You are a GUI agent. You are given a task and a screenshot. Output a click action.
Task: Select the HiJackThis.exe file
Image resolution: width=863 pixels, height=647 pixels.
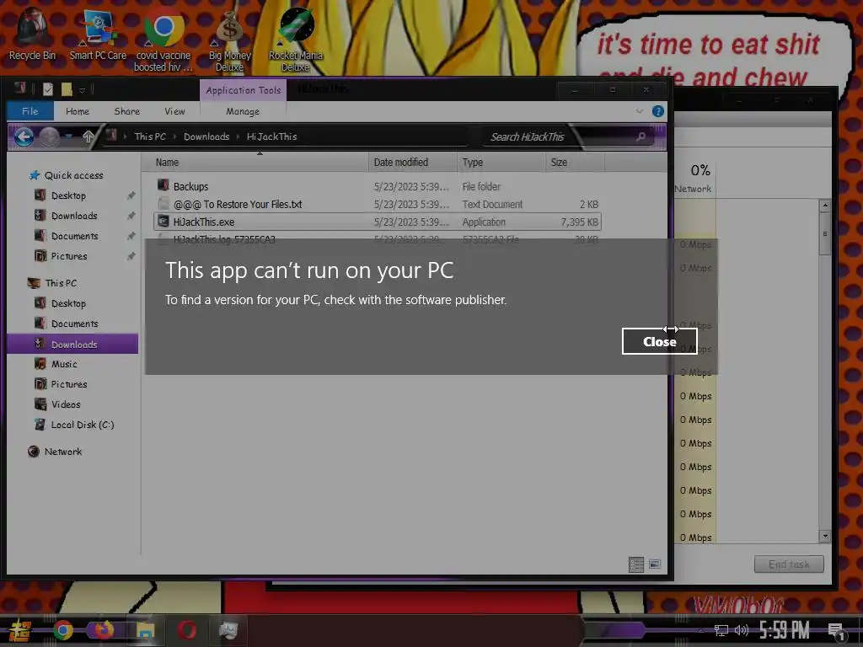tap(377, 222)
